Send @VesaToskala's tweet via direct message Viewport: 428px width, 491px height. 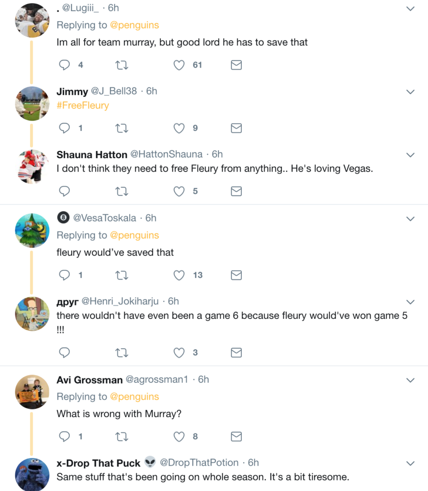coord(236,275)
